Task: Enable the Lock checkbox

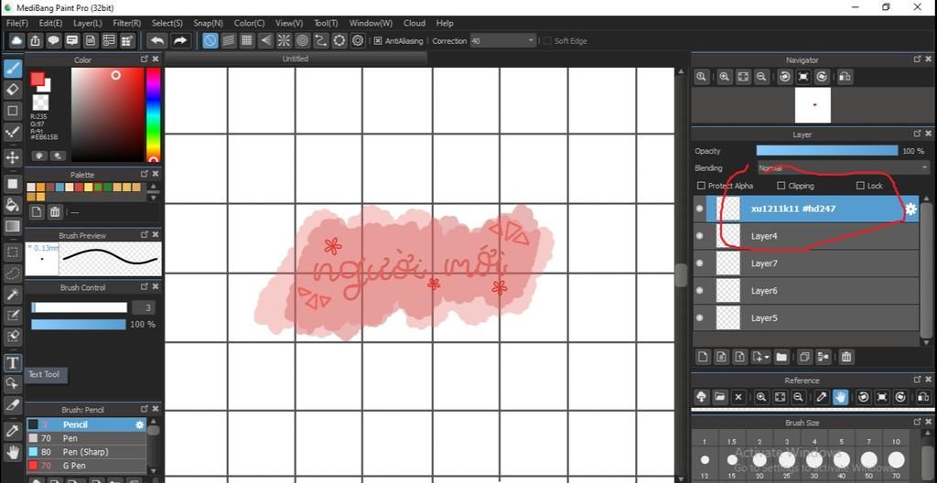Action: [860, 186]
